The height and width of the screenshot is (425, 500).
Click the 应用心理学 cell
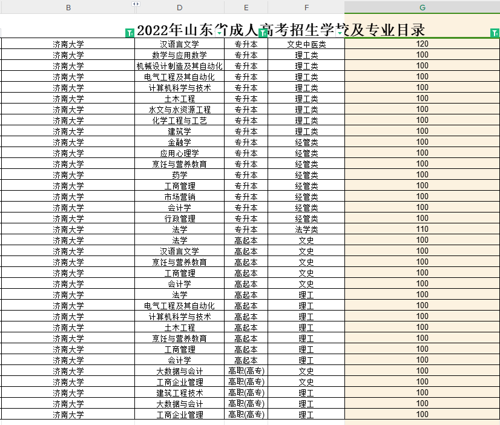tap(180, 153)
